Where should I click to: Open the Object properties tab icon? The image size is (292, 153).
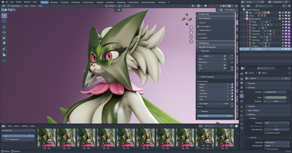[x=242, y=107]
